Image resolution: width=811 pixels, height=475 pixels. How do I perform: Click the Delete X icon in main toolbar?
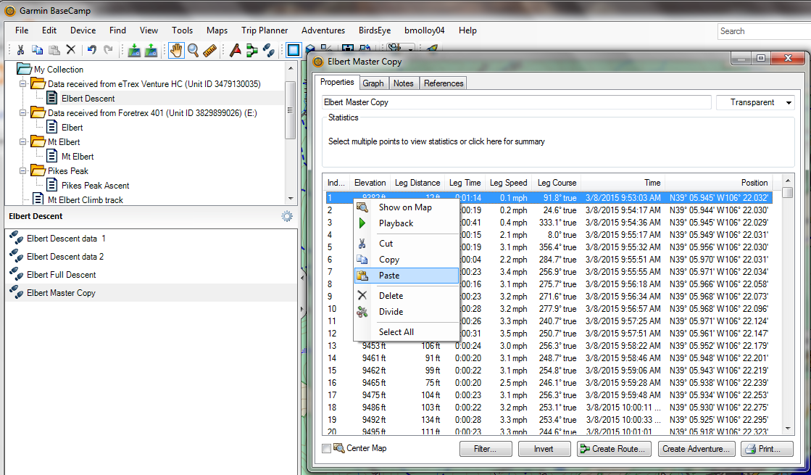pos(71,50)
